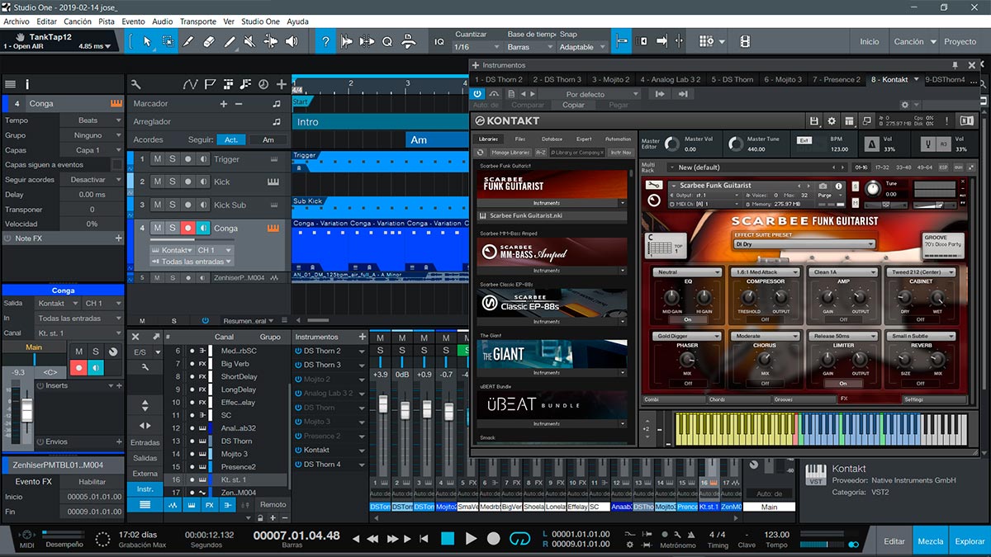Add a track with plus icon

click(282, 84)
